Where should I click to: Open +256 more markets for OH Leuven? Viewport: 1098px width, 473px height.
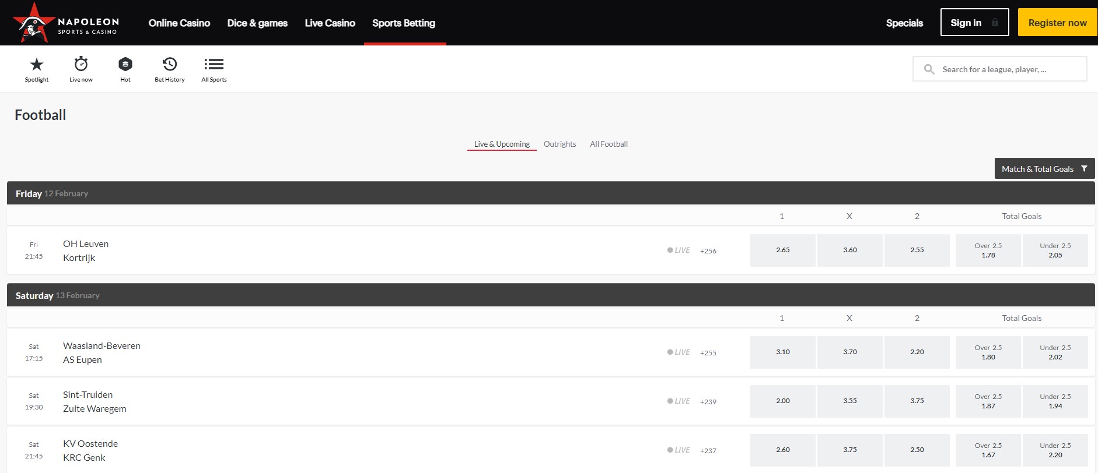point(708,251)
